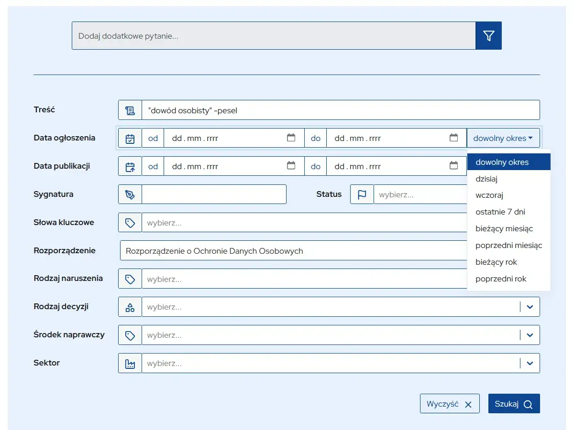Click the tag icon beside Rodzaj naruszenia
The height and width of the screenshot is (430, 574).
coord(130,279)
